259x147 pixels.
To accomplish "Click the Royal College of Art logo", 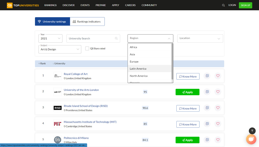I will [57, 76].
